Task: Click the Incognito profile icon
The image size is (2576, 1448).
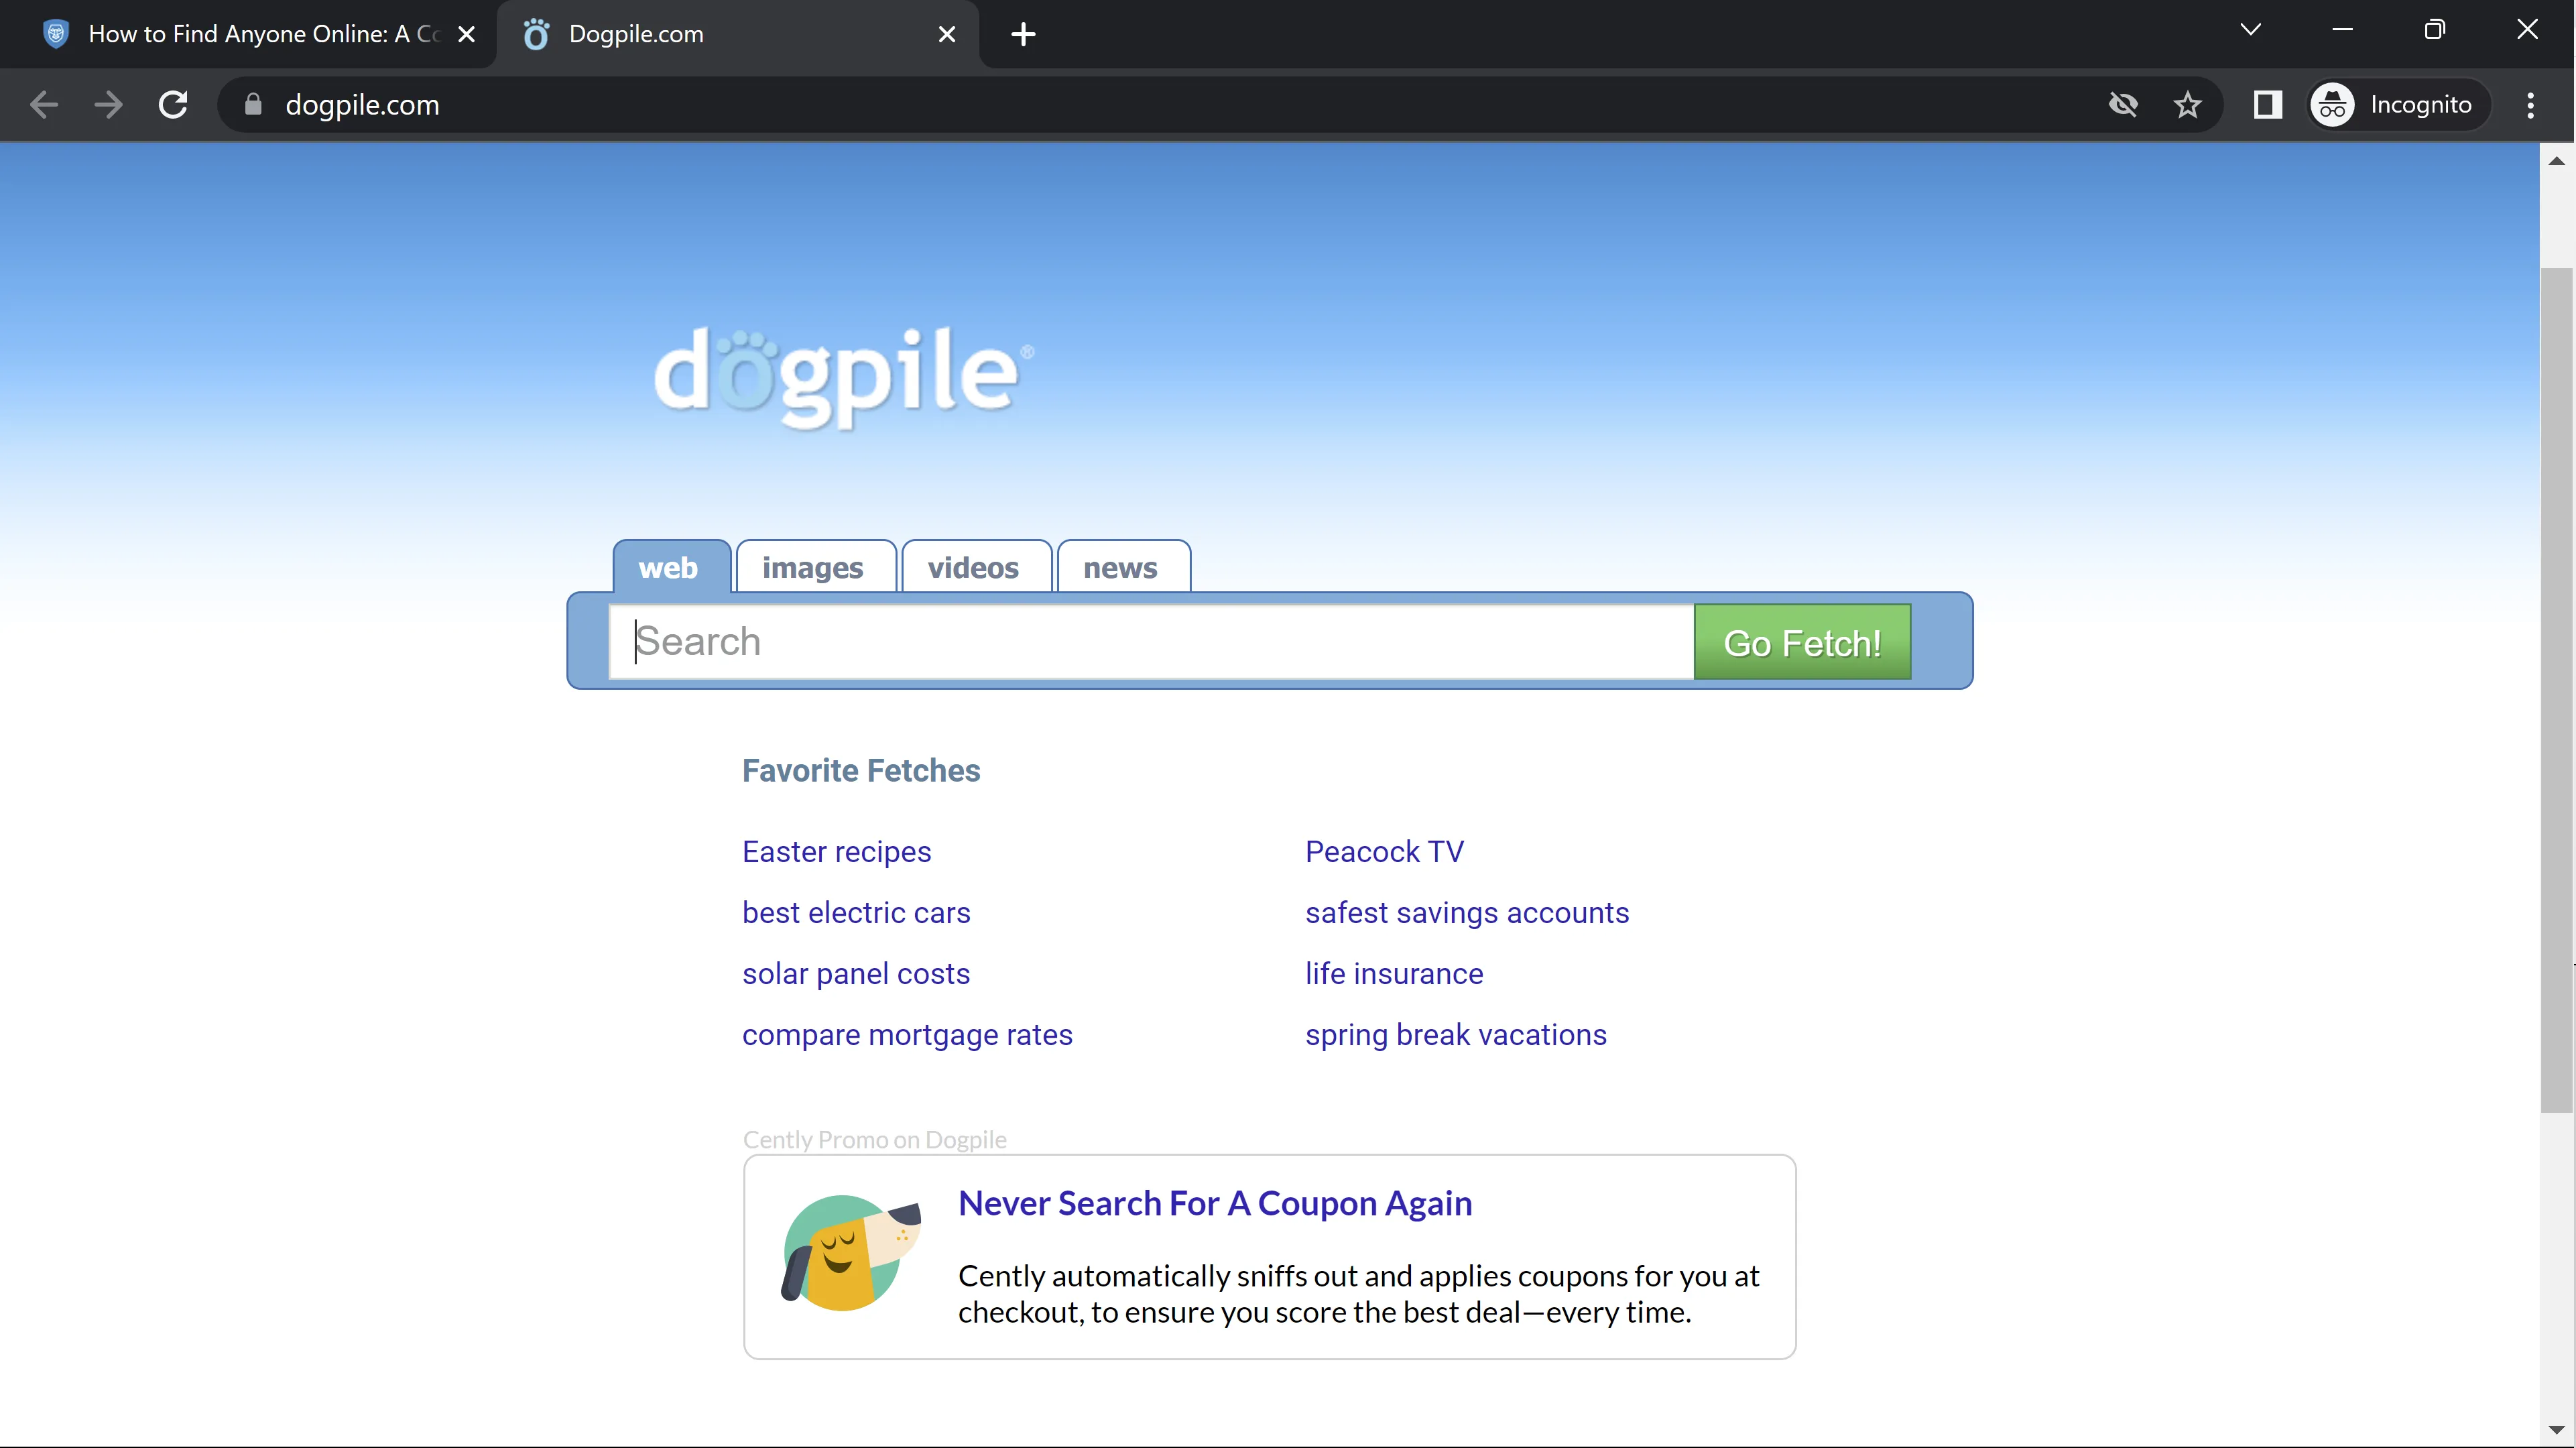Action: [2332, 105]
